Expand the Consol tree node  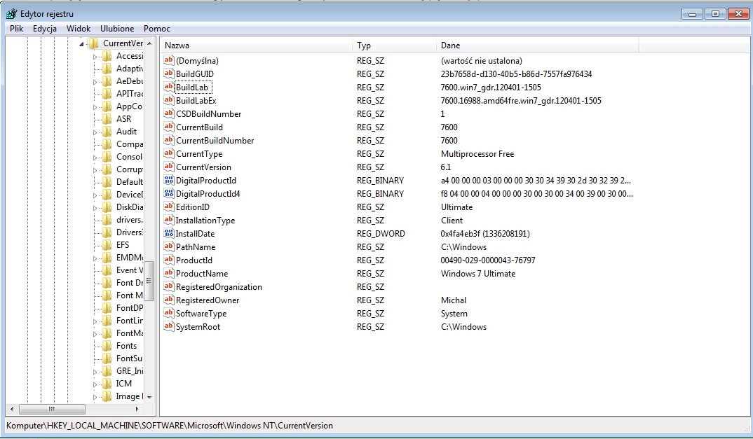click(x=95, y=158)
